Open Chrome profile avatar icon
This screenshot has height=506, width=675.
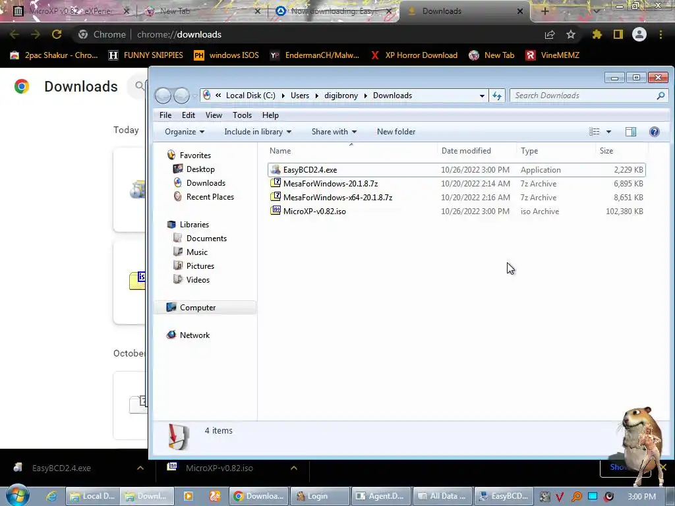point(639,34)
